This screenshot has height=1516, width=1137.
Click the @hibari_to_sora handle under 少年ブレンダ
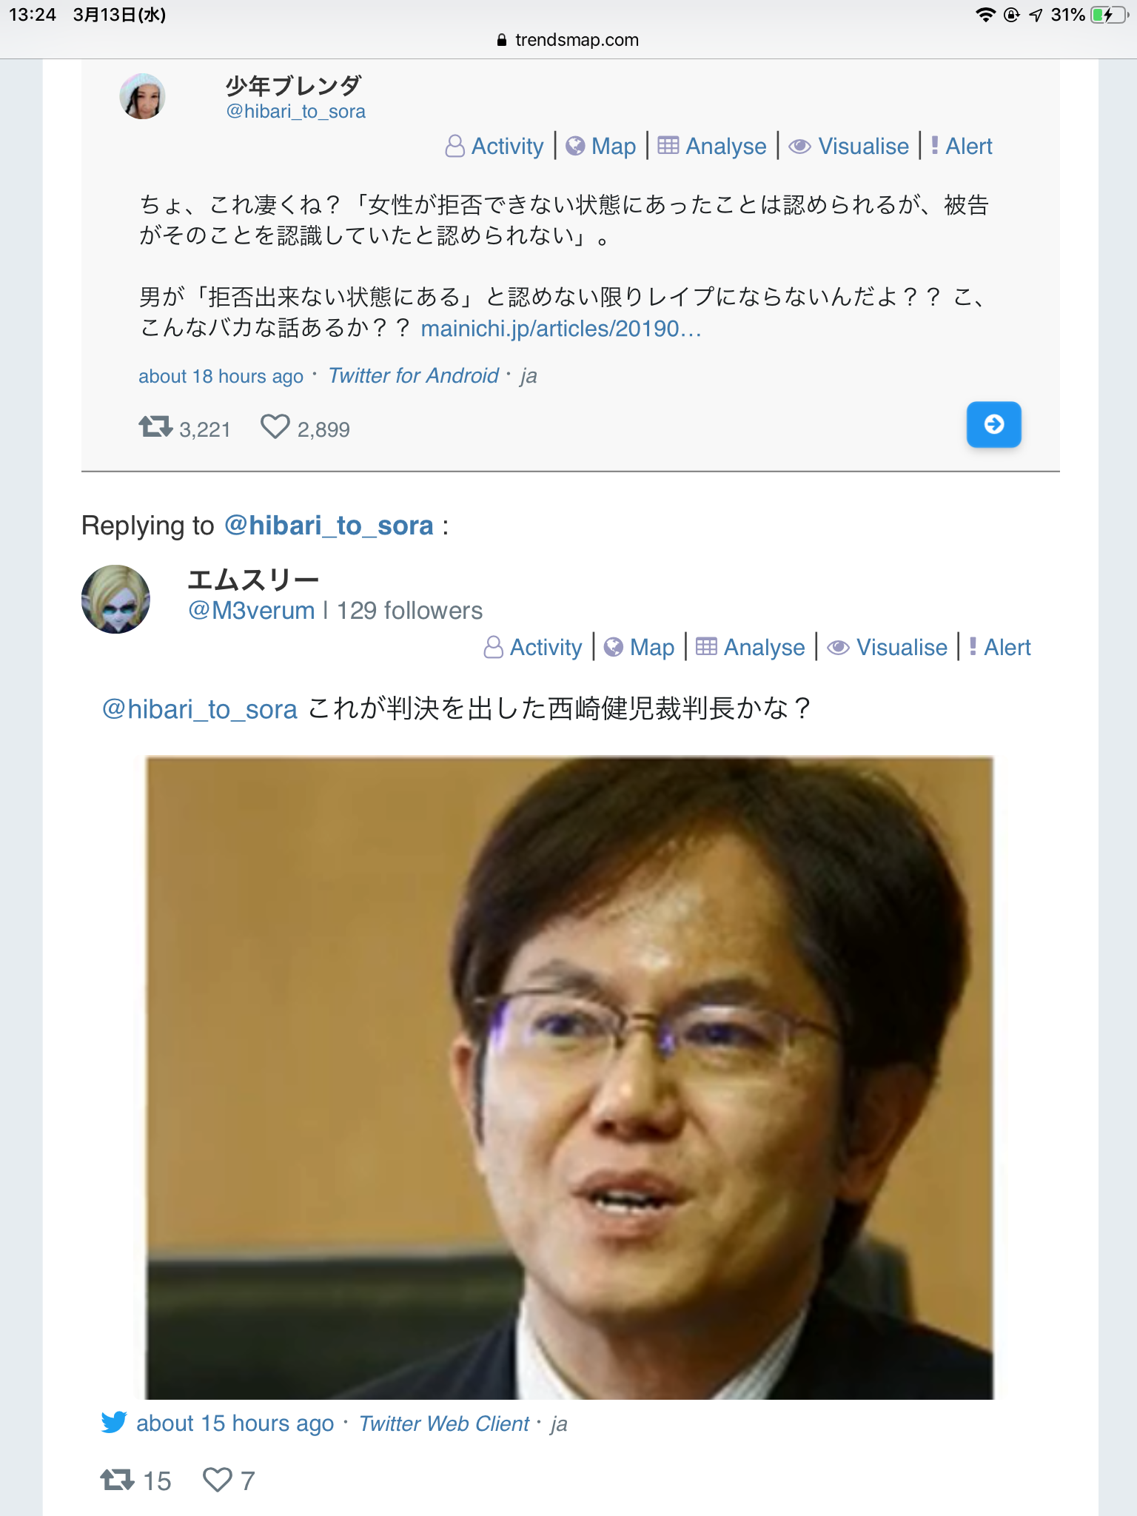296,111
